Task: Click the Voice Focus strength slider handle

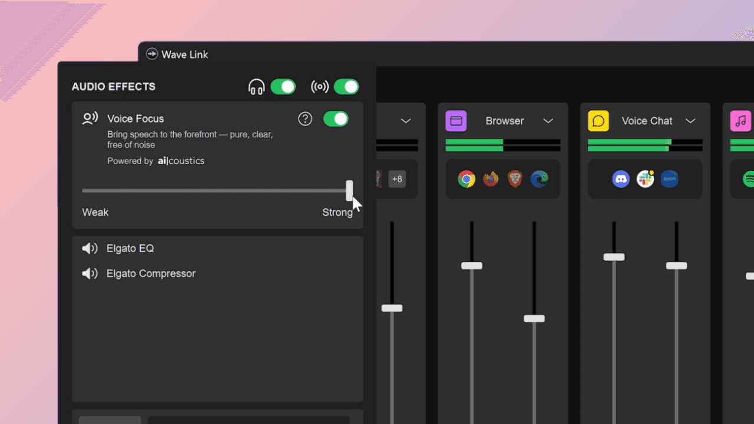Action: (349, 191)
